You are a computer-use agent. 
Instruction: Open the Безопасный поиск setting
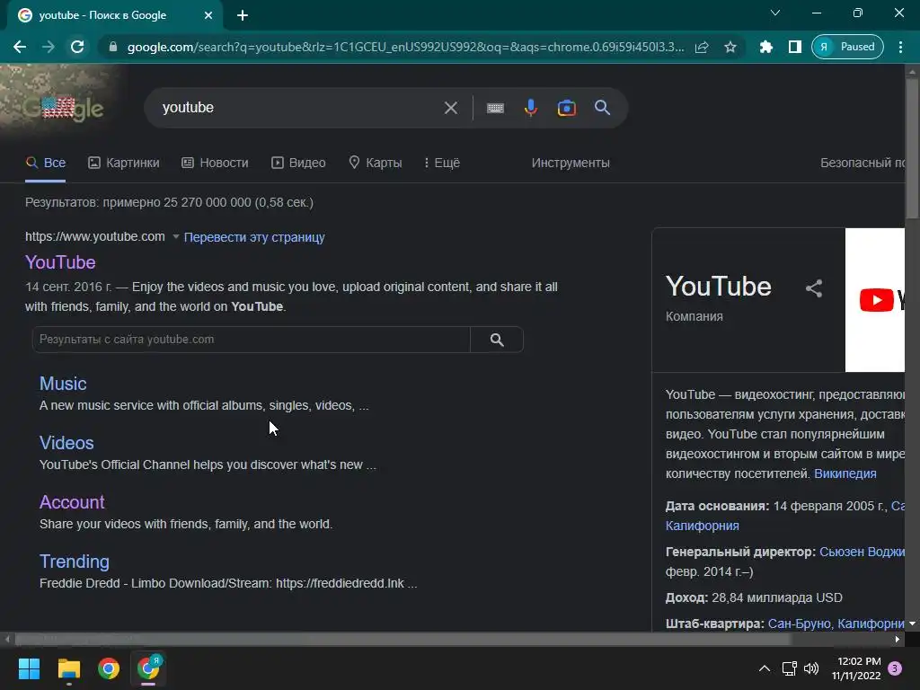[862, 164]
